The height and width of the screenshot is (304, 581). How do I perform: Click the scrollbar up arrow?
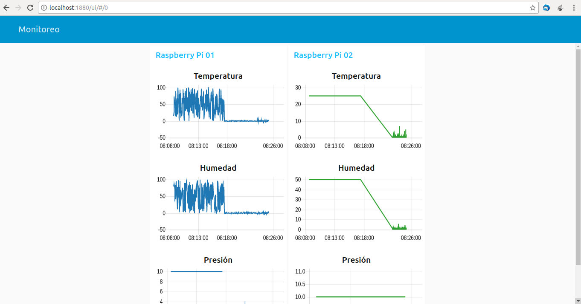[578, 46]
